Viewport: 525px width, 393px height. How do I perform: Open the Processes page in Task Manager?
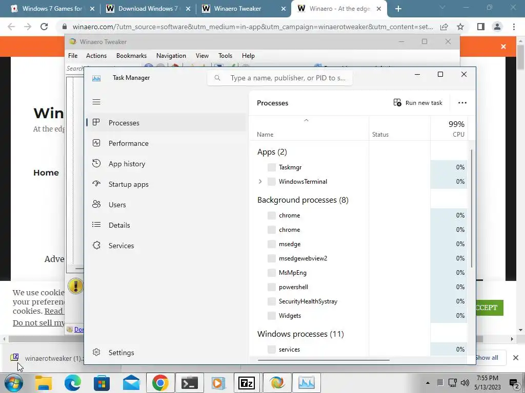click(166, 123)
